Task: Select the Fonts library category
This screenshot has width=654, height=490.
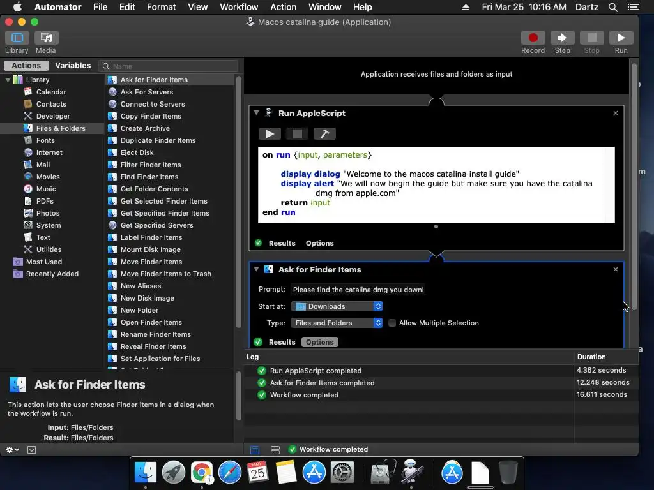Action: click(x=45, y=140)
